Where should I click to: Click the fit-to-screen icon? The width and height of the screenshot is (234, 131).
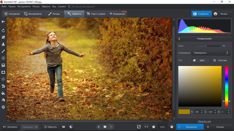click(139, 127)
